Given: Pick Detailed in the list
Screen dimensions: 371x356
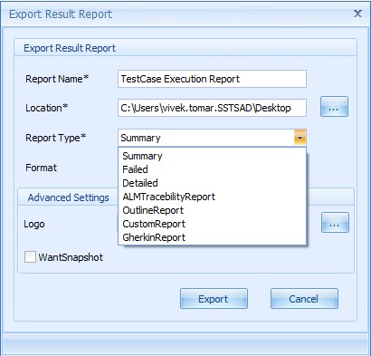Looking at the screenshot, I should [212, 183].
